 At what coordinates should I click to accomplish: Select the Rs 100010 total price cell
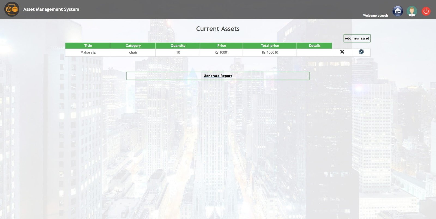pos(270,53)
